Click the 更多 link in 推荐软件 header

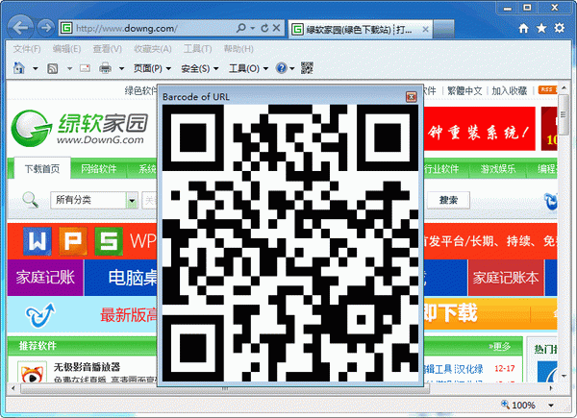click(x=499, y=346)
